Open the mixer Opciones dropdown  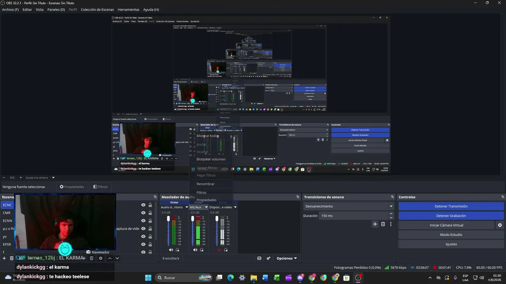tap(287, 258)
